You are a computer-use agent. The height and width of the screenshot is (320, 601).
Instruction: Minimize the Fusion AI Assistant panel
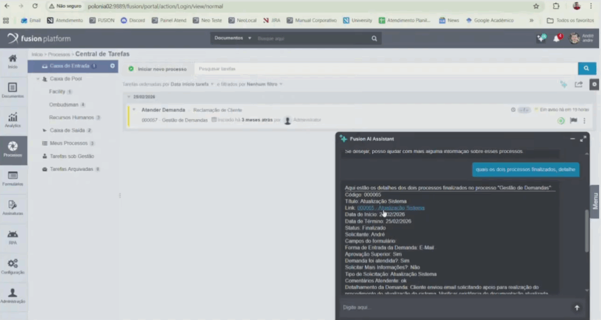[x=572, y=139]
